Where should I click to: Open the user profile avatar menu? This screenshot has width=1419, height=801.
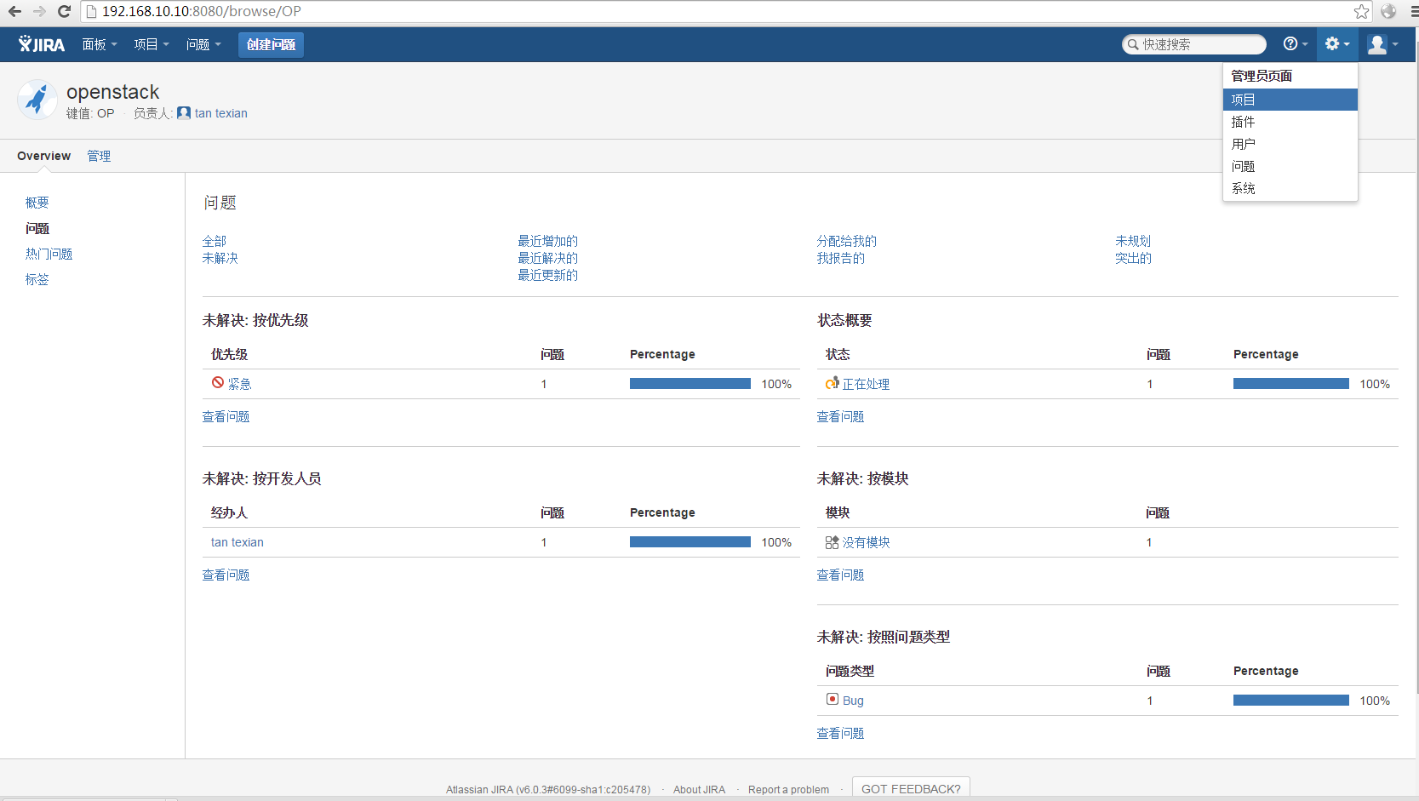point(1382,44)
